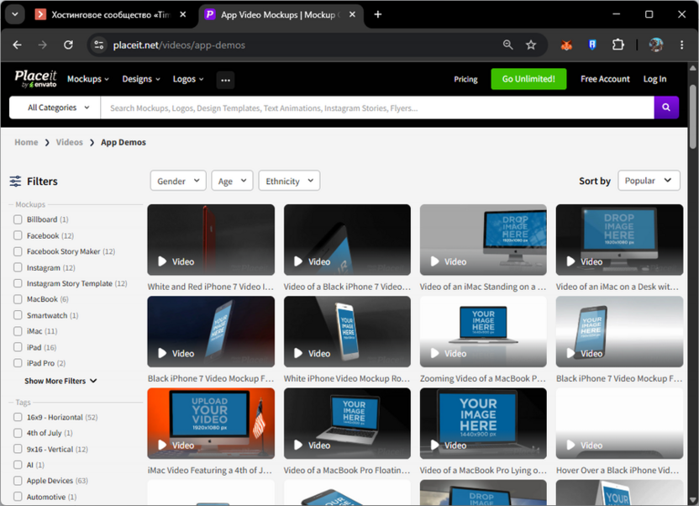The image size is (699, 506).
Task: Click the browser forward arrow
Action: [x=42, y=45]
